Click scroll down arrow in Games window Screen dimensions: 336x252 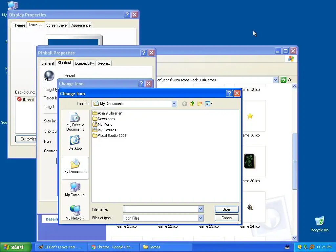(294, 238)
